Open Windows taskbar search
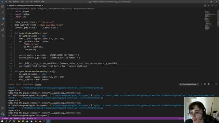Screen dimensions: 219x123 6,121
